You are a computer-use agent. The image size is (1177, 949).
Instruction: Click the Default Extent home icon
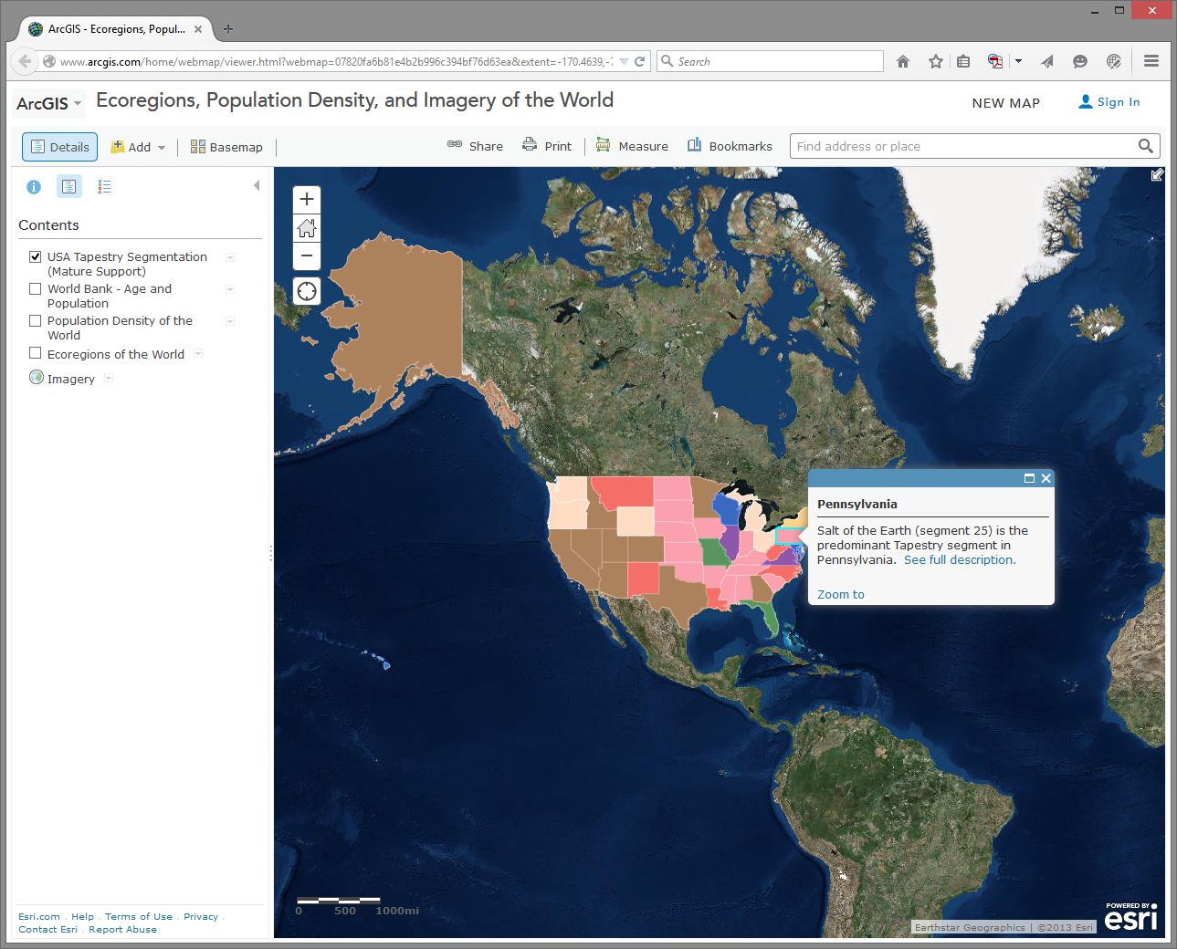click(x=306, y=227)
